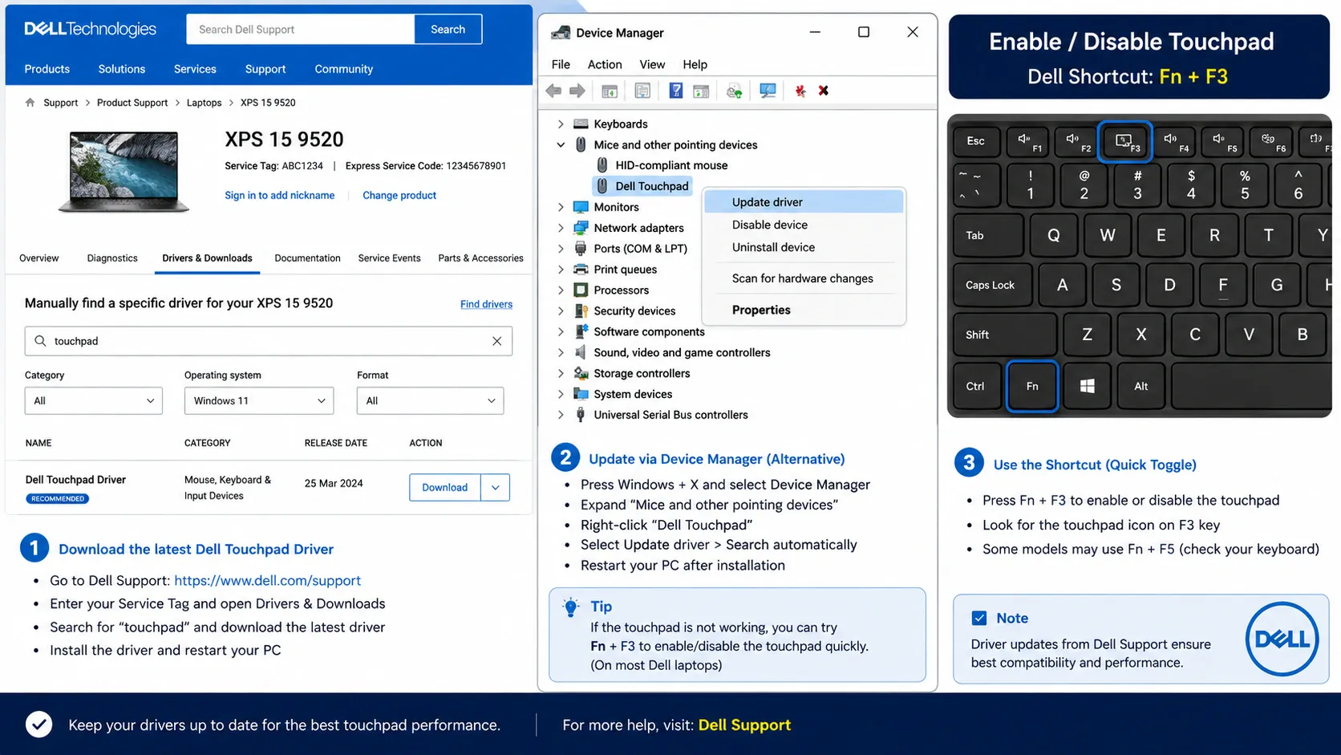Click into the Search Dell Support field
The width and height of the screenshot is (1341, 755).
tap(301, 30)
